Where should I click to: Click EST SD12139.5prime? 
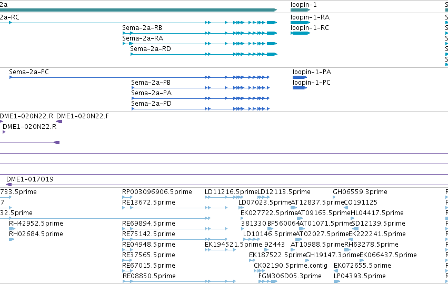tap(379, 224)
